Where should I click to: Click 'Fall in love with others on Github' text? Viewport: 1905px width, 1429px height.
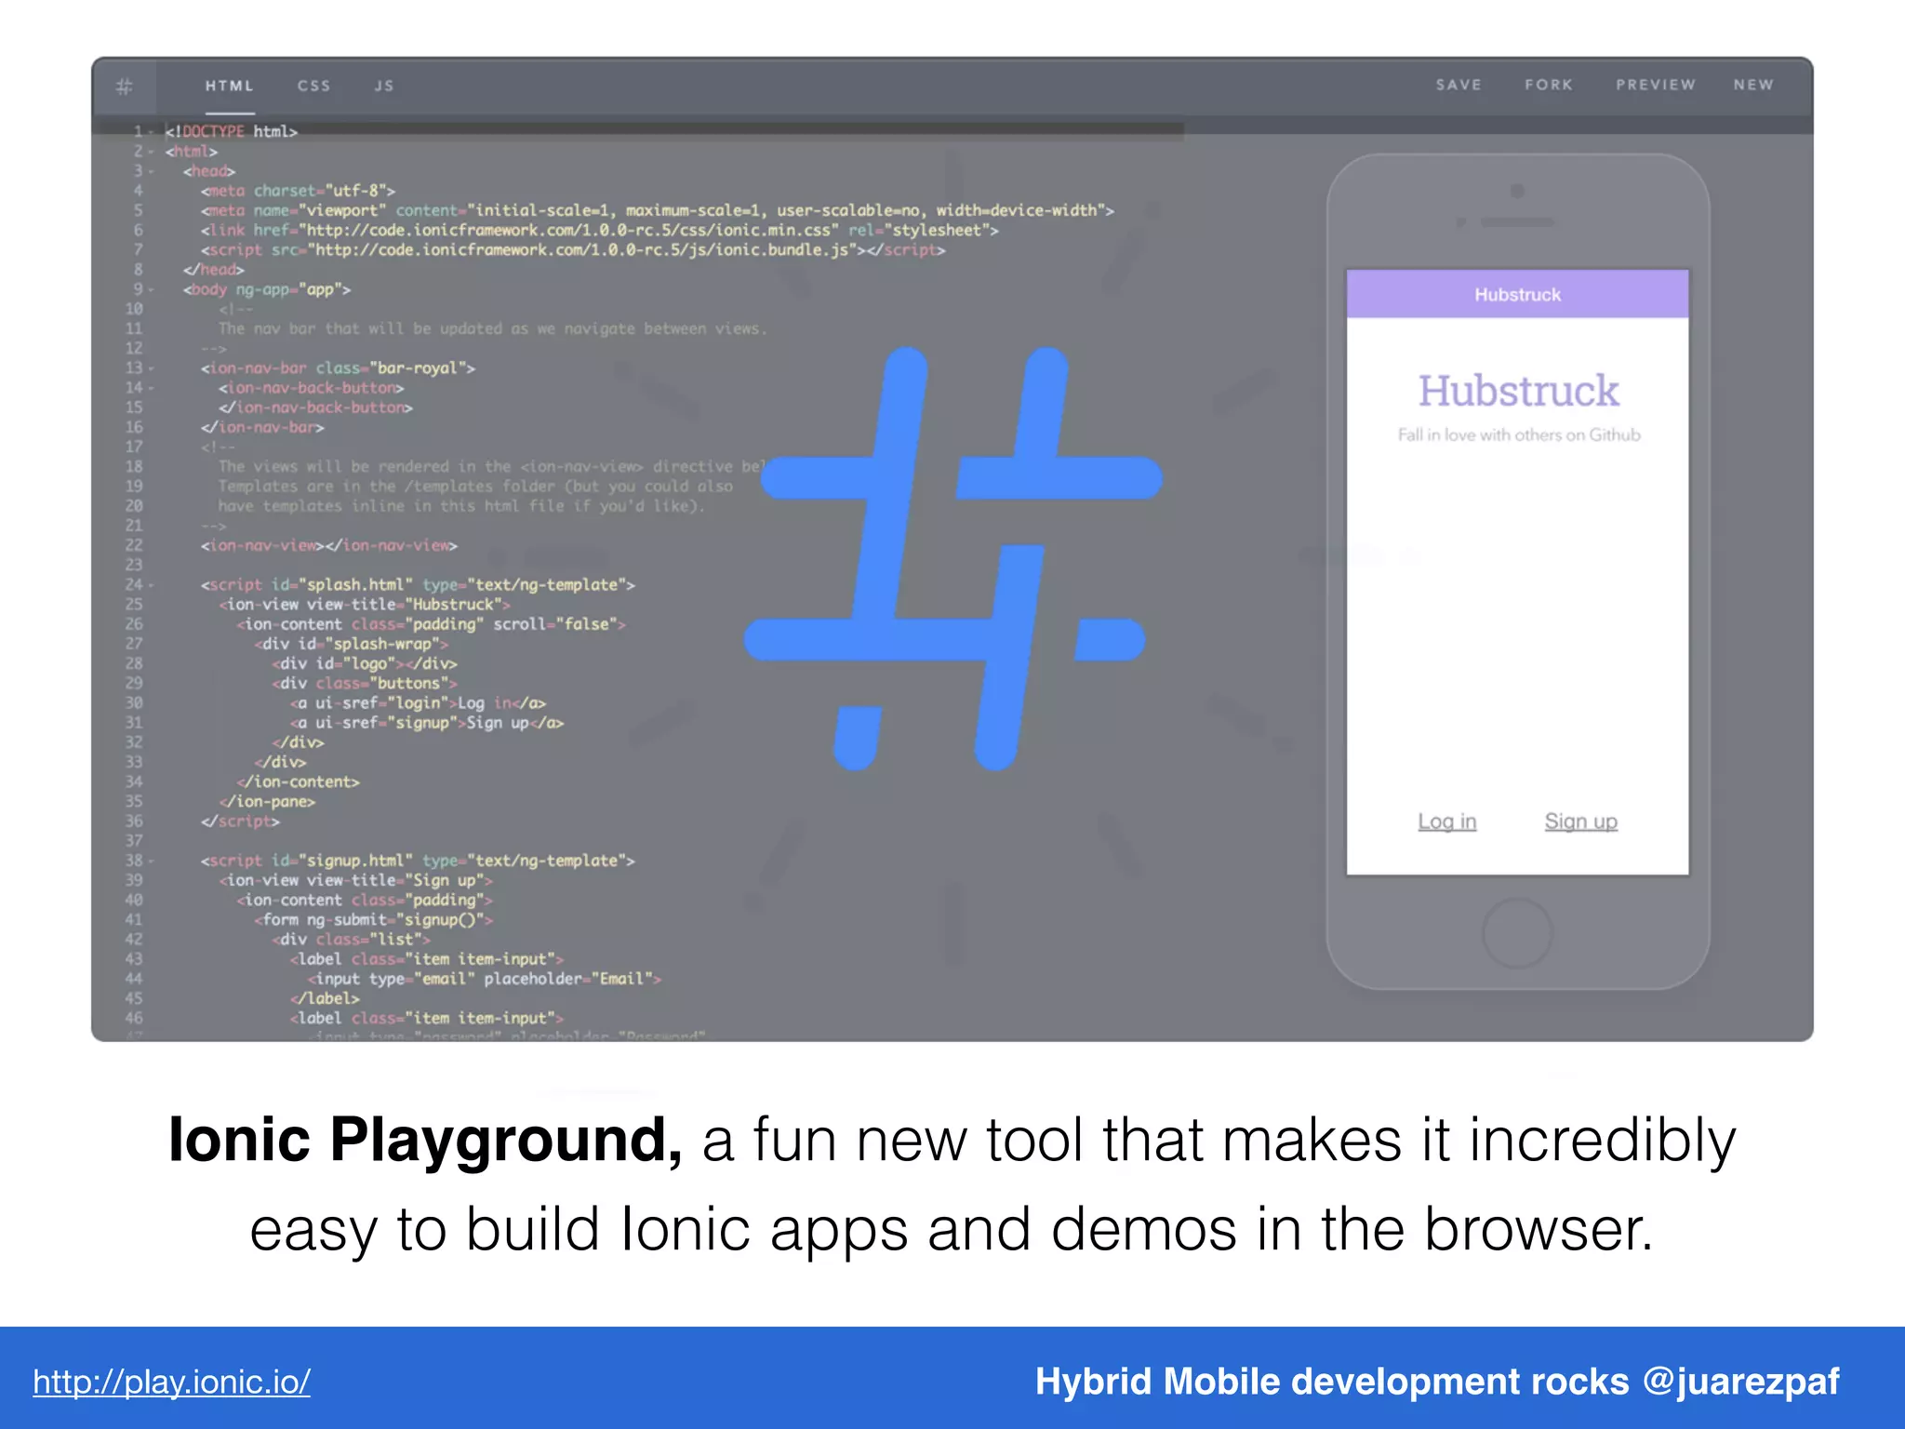(1519, 434)
